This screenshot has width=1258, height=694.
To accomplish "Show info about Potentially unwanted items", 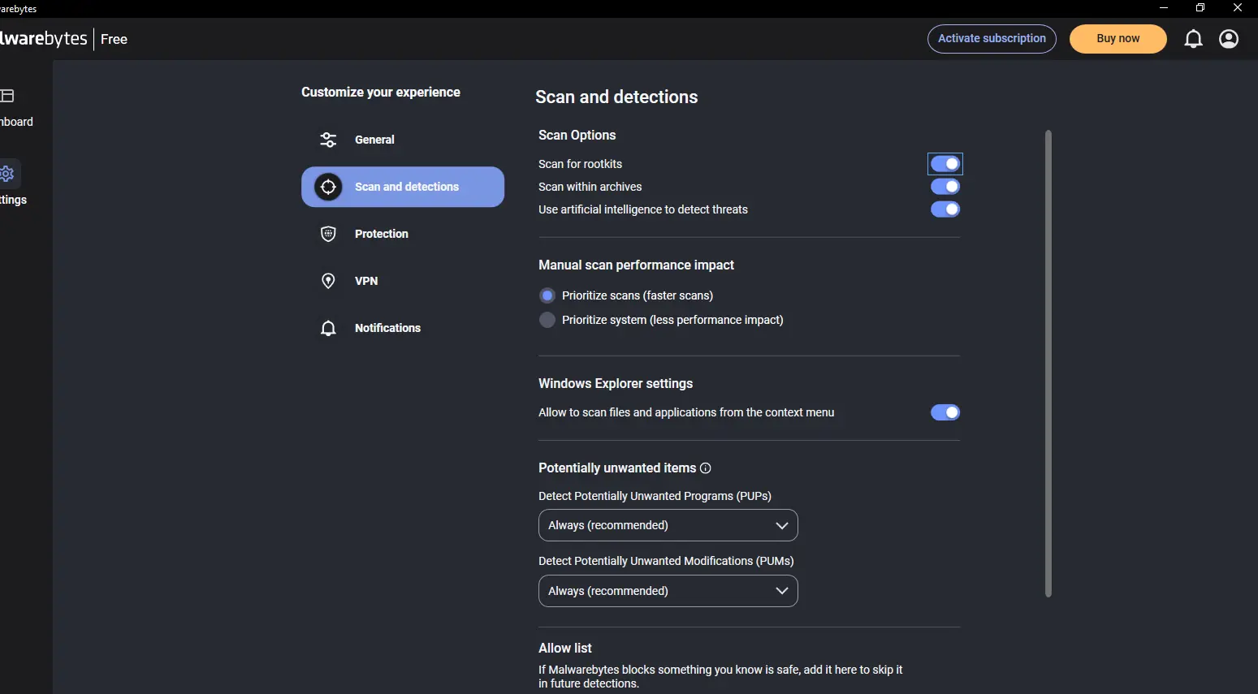I will coord(706,468).
